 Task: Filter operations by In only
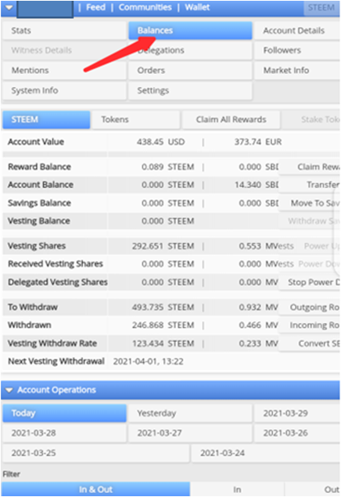tap(237, 489)
